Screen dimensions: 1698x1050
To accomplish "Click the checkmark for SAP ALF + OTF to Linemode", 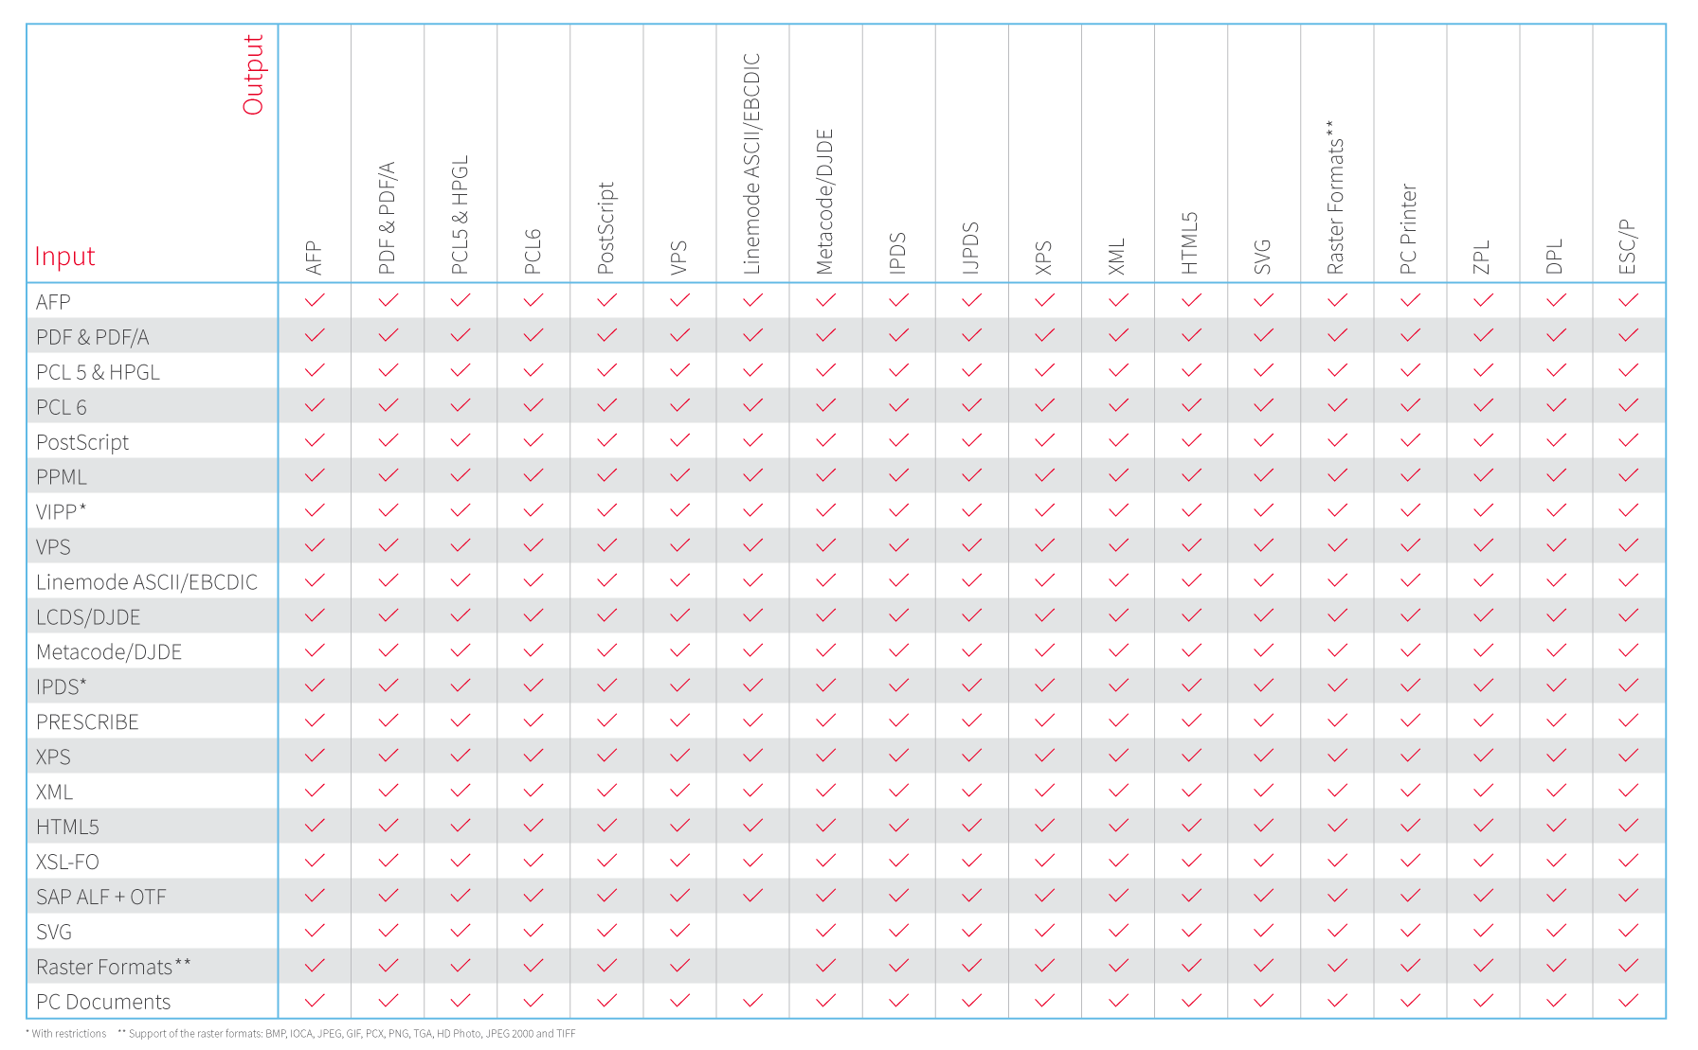I will coord(752,896).
